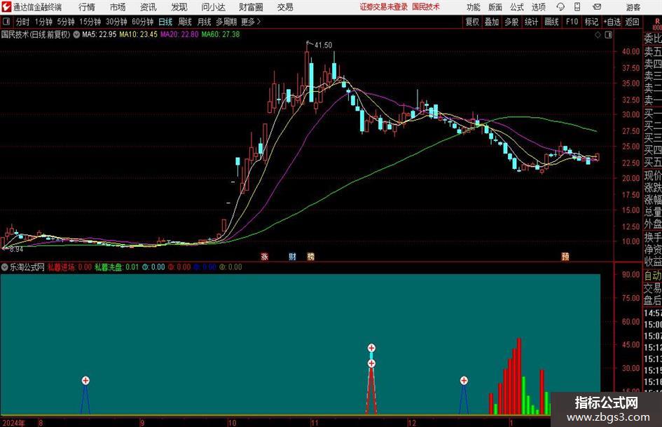Click the MA10: 23.45 value
Viewport: 662px width, 427px height.
(x=138, y=34)
